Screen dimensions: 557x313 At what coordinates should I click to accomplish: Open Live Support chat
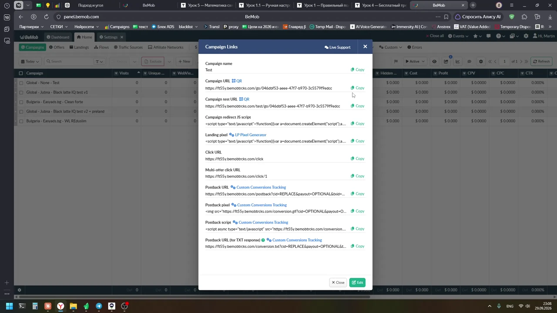[337, 47]
